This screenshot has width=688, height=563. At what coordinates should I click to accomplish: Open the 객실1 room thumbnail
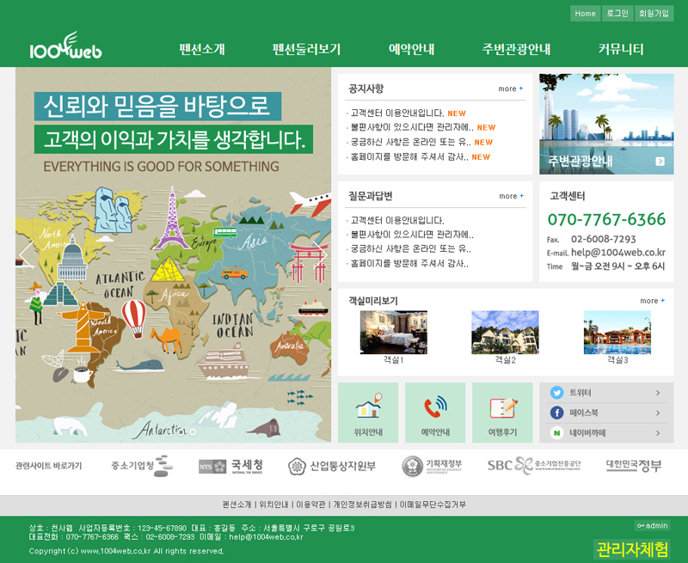394,333
